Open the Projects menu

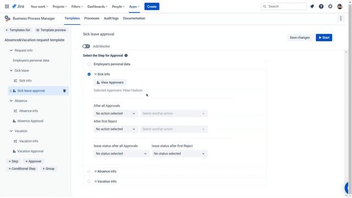point(59,7)
